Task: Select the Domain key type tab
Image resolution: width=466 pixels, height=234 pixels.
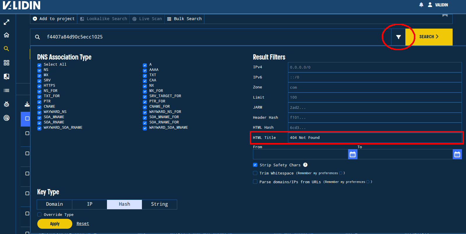Action: click(x=54, y=204)
